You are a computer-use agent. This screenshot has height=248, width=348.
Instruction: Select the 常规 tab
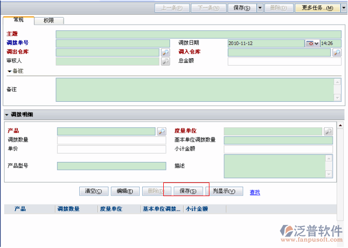[x=18, y=20]
